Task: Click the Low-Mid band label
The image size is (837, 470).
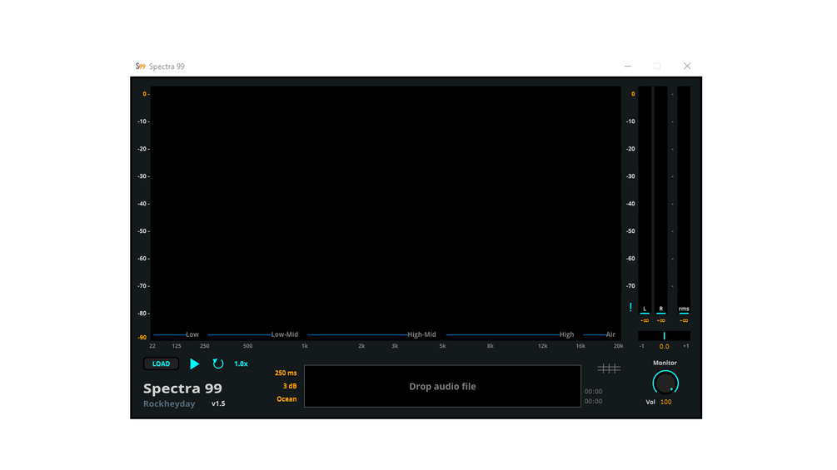Action: pos(285,334)
